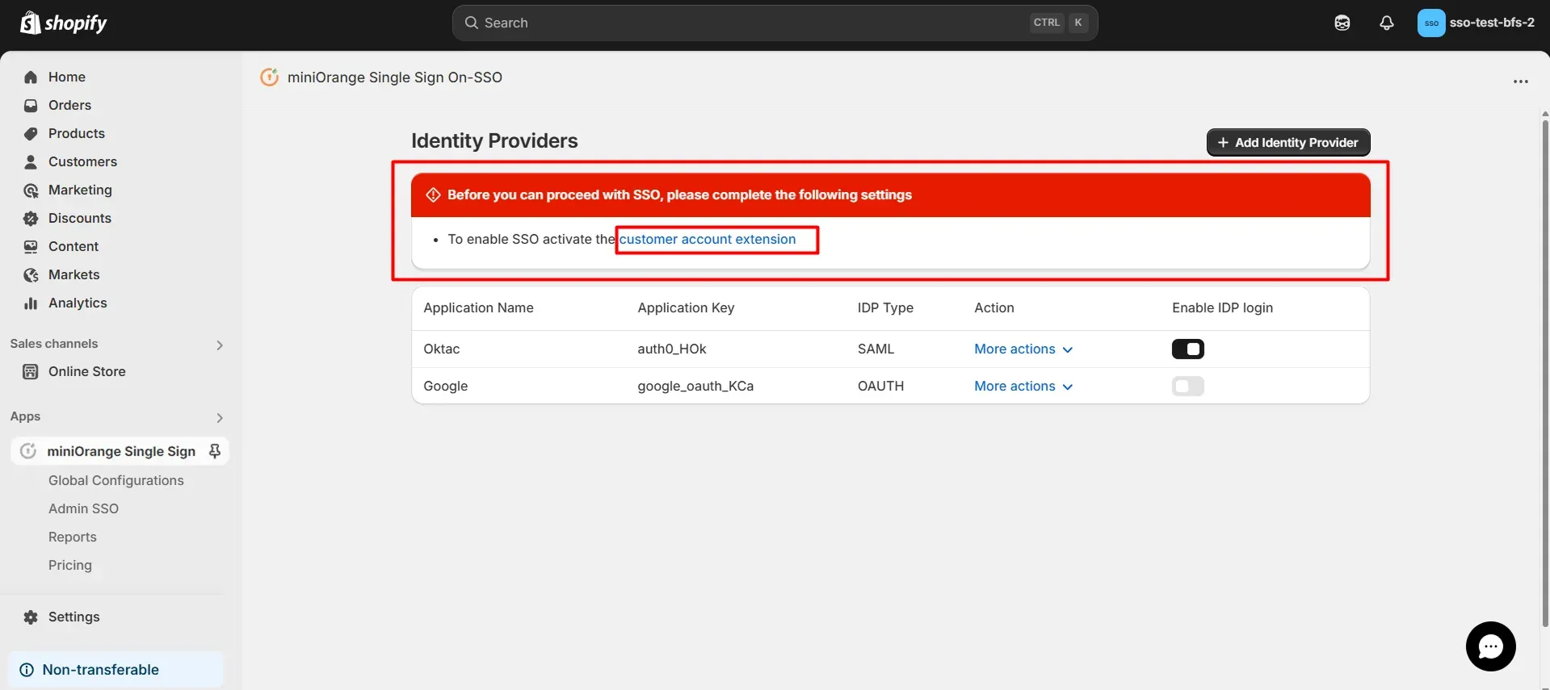This screenshot has height=690, width=1550.
Task: Click the Customers person icon
Action: click(x=31, y=162)
